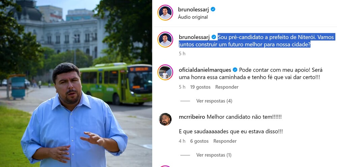Open brunolessarj username in post header

click(193, 9)
